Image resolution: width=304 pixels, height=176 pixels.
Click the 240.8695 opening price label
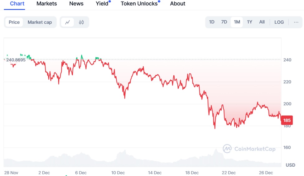click(x=16, y=59)
